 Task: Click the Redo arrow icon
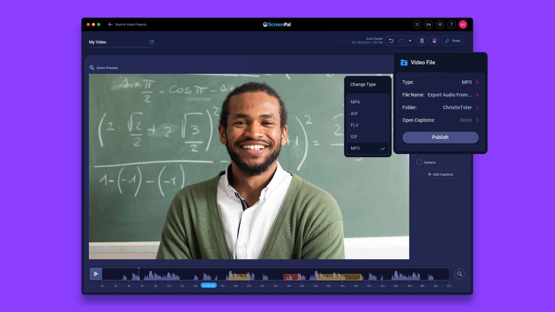click(x=401, y=40)
